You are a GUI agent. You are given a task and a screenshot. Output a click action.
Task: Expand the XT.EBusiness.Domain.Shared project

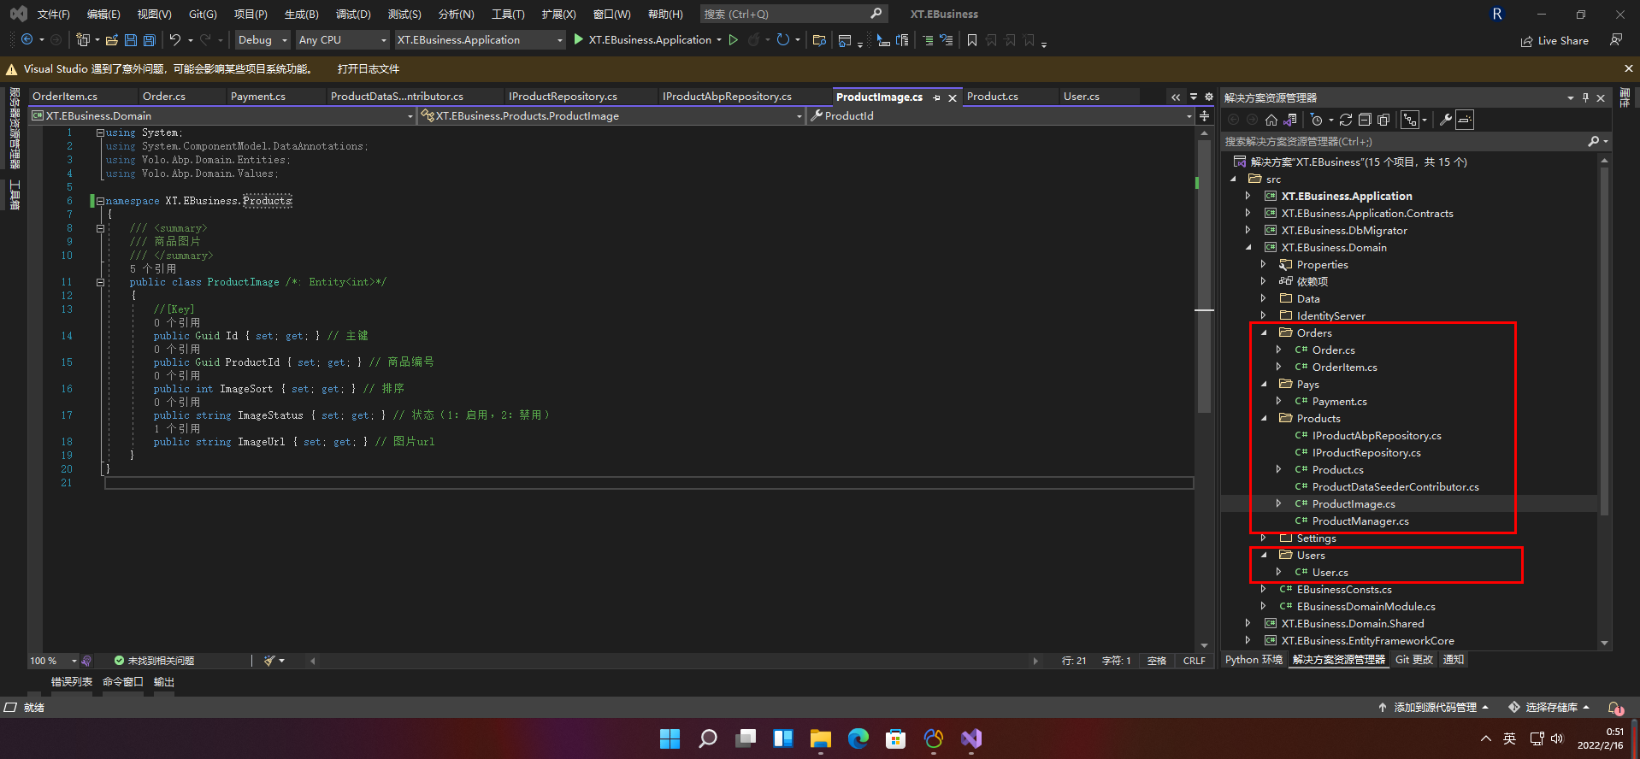click(x=1248, y=624)
